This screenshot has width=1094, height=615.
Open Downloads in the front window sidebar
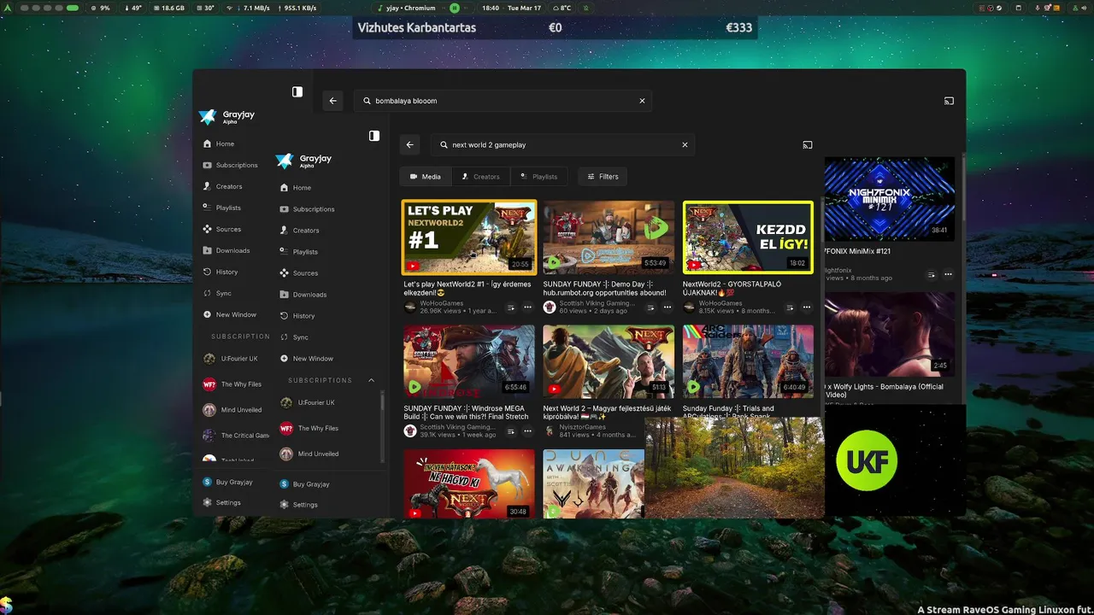309,295
